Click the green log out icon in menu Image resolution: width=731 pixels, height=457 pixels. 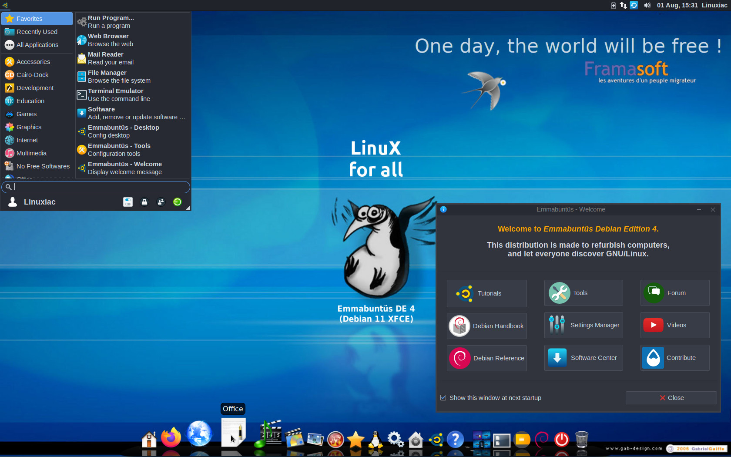coord(178,202)
